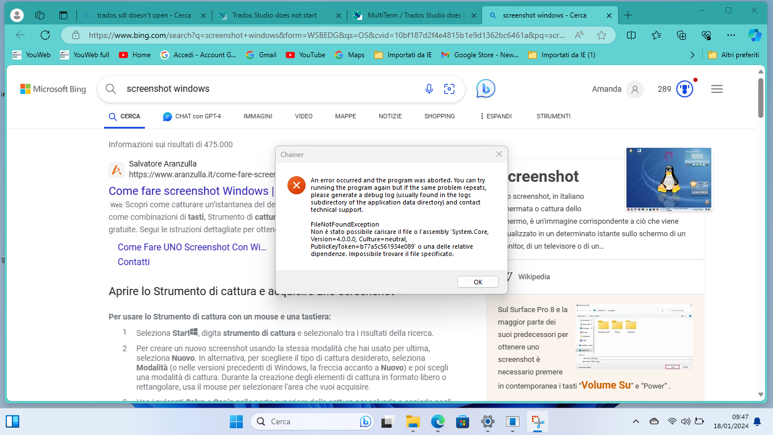Open the YouWeb full bookmark
Image resolution: width=773 pixels, height=435 pixels.
pos(84,55)
